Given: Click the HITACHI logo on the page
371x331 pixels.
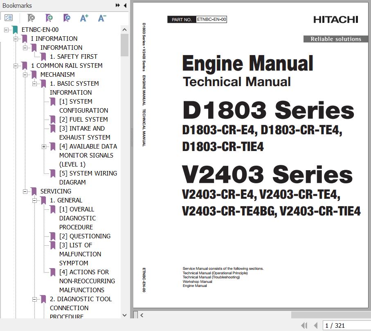Looking at the screenshot, I should pyautogui.click(x=336, y=20).
